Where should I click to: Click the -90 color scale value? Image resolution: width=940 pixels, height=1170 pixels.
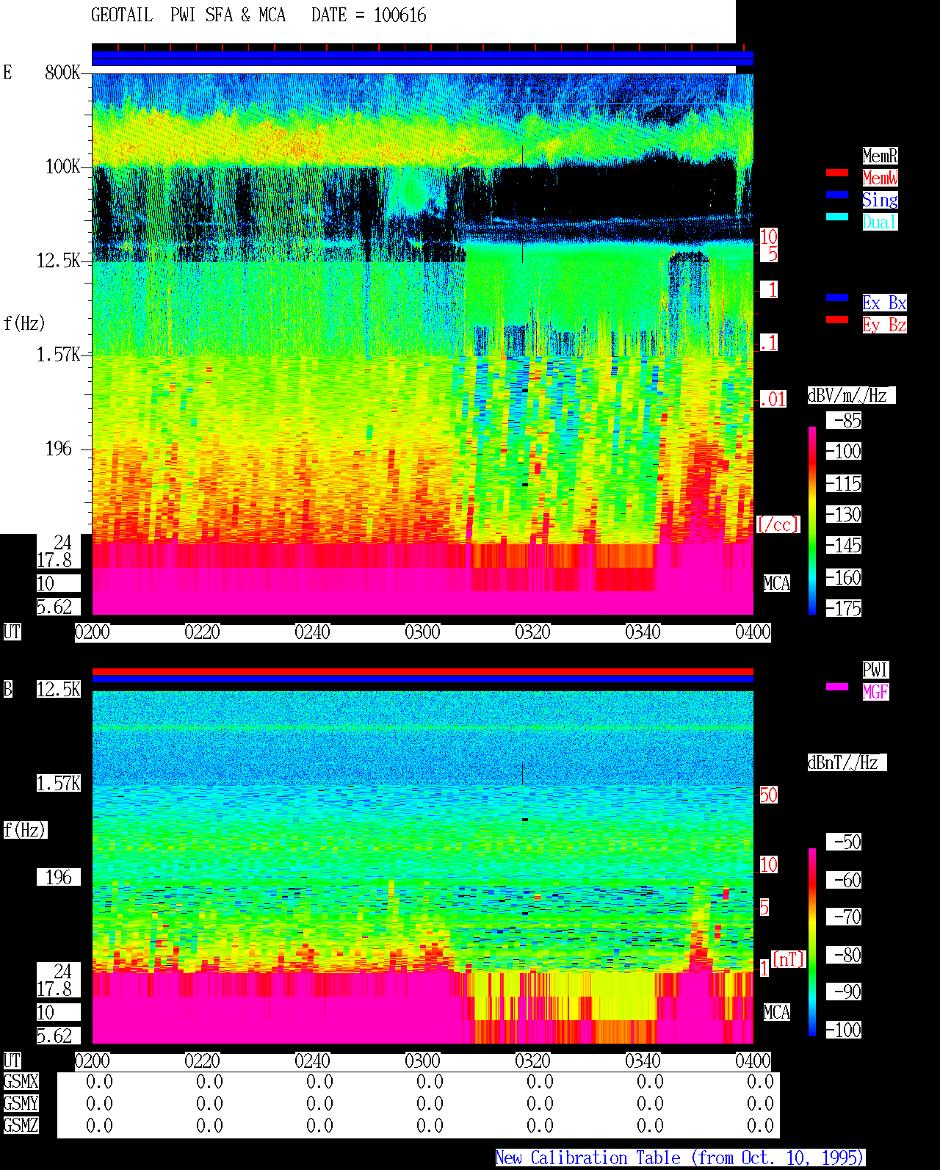click(x=844, y=992)
